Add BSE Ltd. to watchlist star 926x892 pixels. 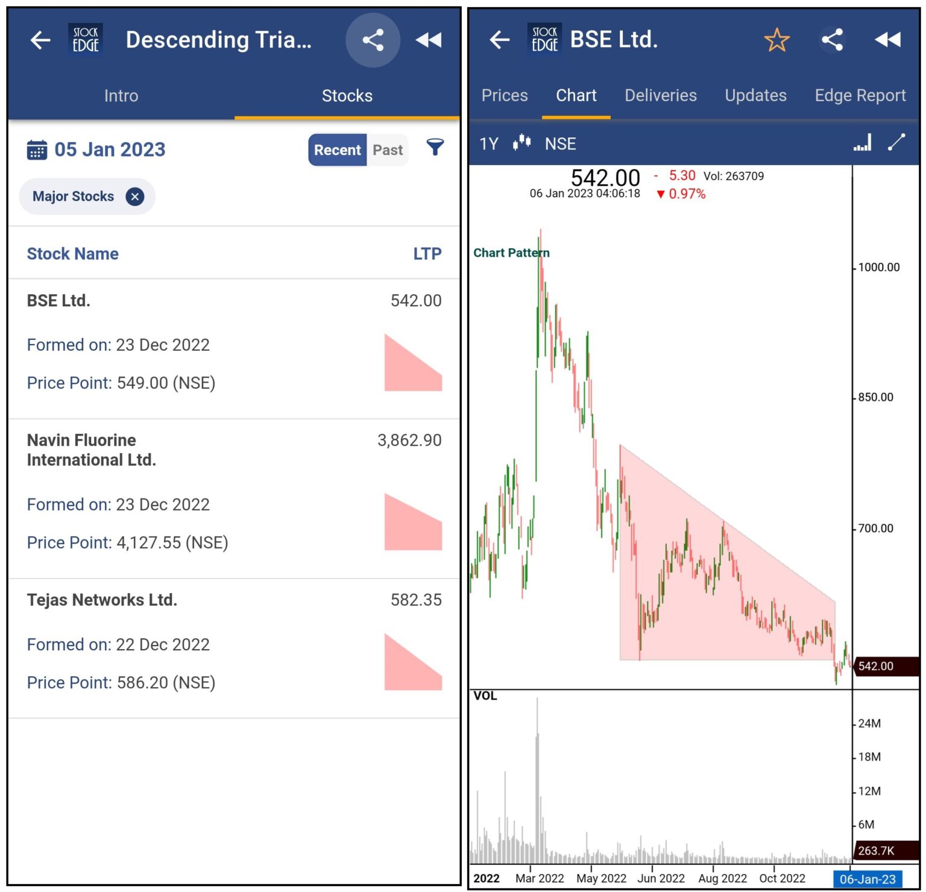[776, 40]
